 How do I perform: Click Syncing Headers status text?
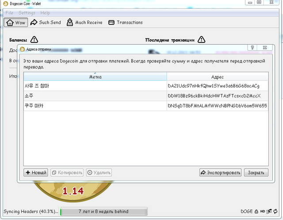coord(31,211)
